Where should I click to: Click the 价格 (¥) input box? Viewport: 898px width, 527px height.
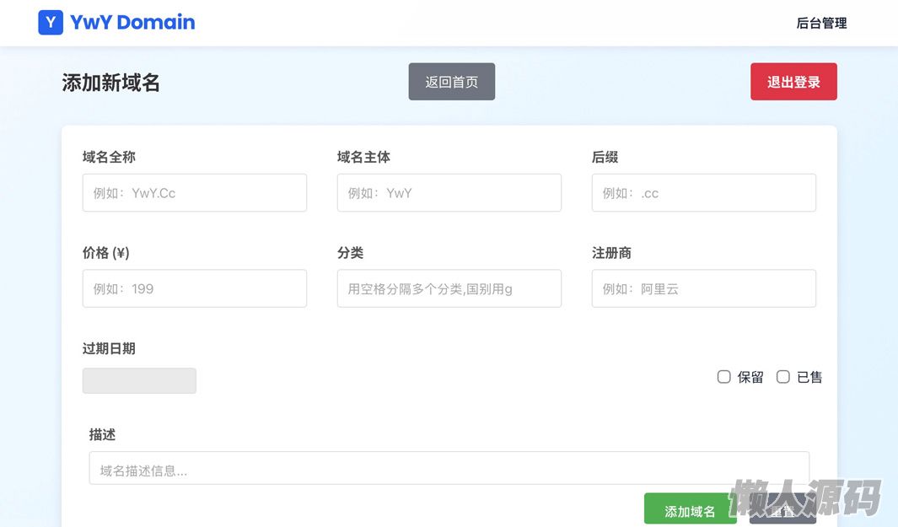195,288
